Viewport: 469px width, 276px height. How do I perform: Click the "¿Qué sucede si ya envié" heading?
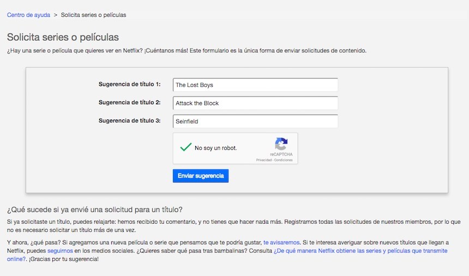coord(94,209)
